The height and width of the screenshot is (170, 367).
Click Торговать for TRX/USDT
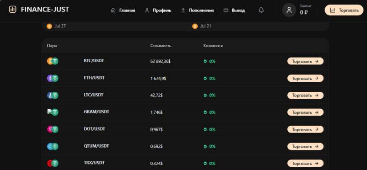pos(305,163)
